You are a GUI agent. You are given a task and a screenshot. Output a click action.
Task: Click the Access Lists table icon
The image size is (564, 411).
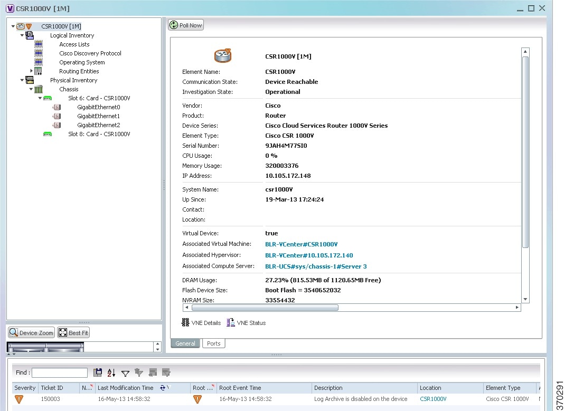[39, 44]
